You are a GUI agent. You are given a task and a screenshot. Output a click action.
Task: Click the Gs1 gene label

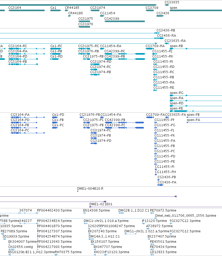click(53, 8)
